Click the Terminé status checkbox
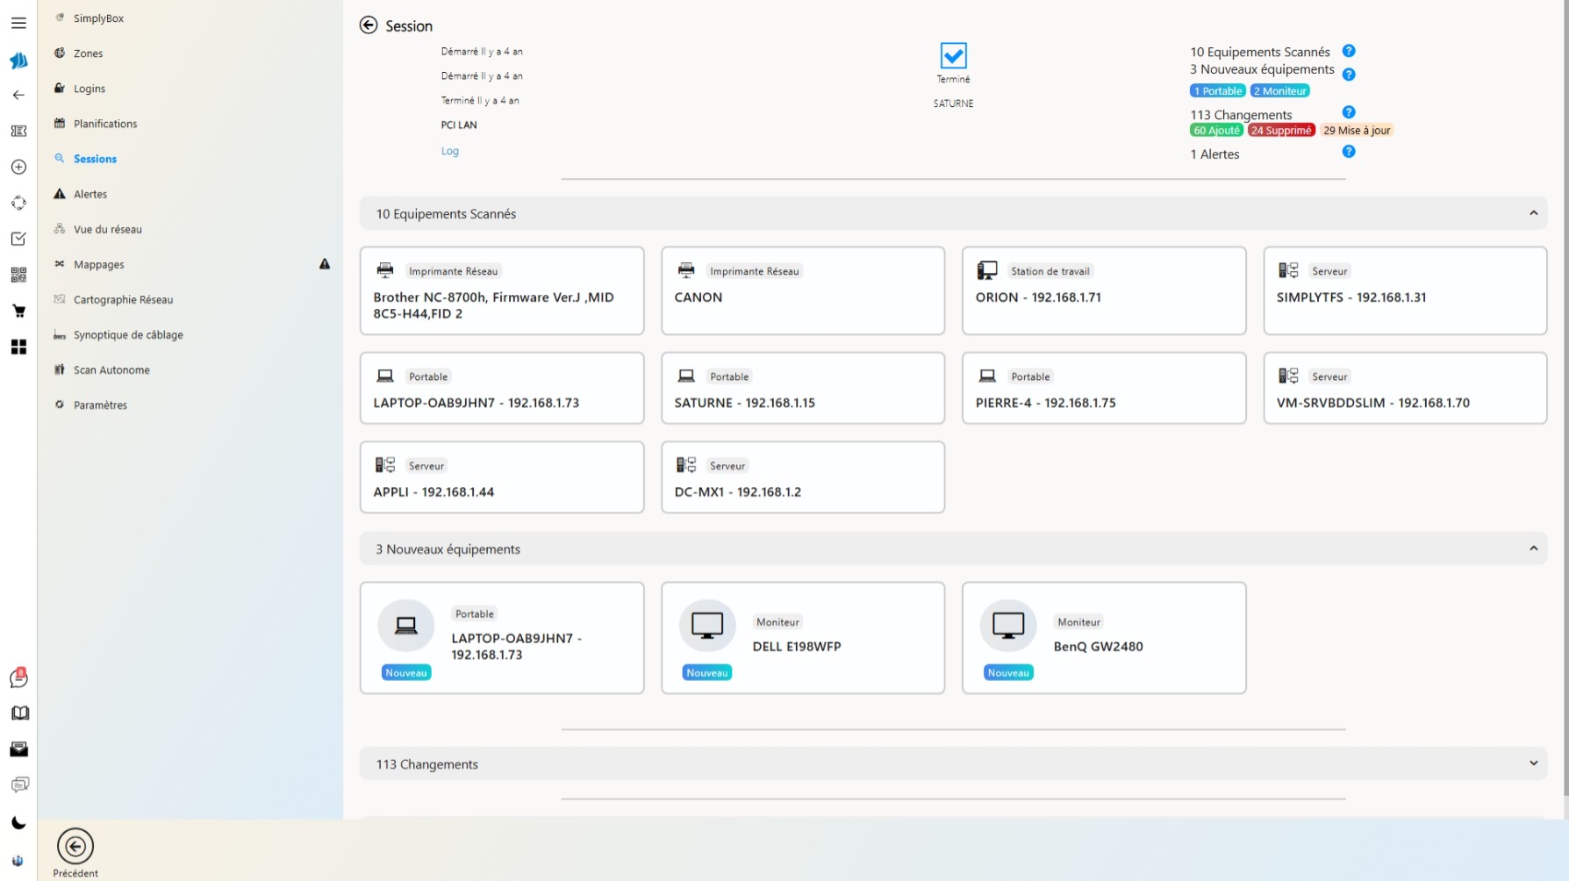 (953, 56)
